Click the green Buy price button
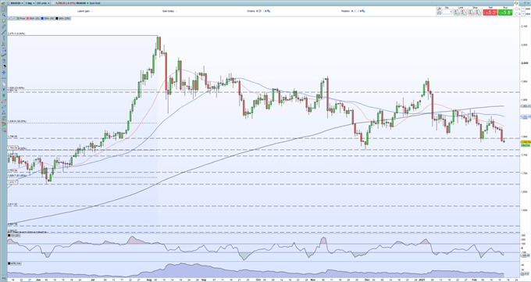Viewport: 531px width, 282px height. (x=505, y=12)
